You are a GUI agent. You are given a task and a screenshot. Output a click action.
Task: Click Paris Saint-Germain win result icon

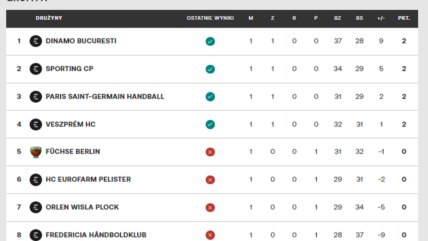(210, 97)
